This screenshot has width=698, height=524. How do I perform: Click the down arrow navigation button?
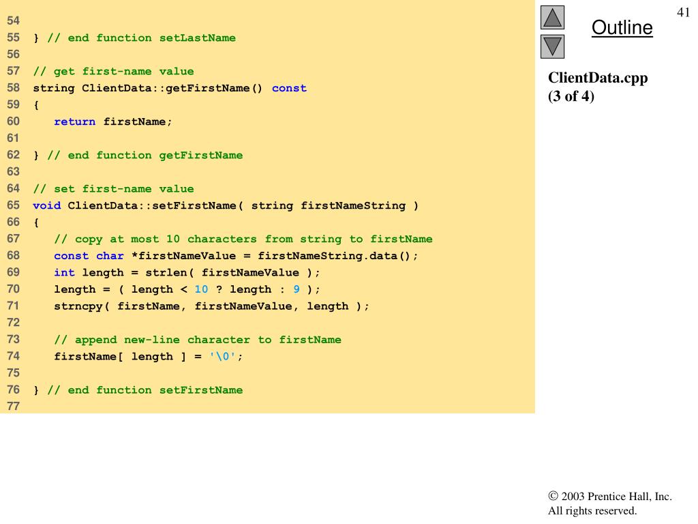click(552, 46)
